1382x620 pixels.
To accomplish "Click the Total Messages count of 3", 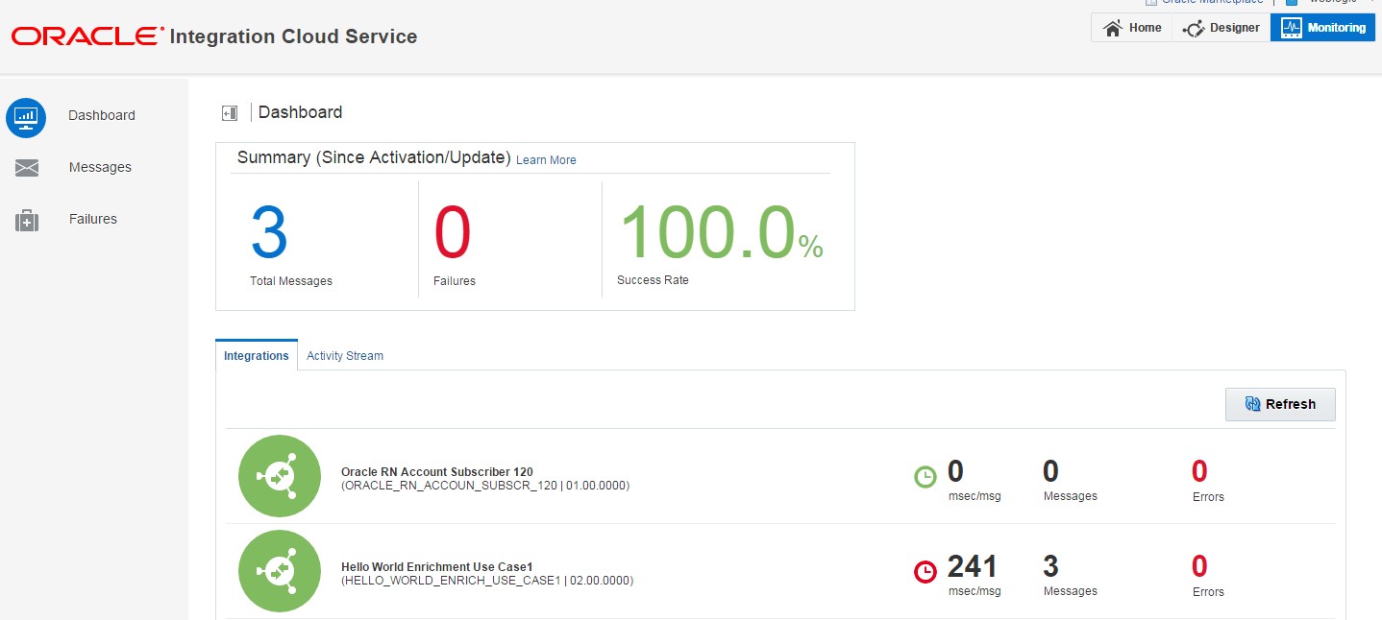I will [269, 233].
